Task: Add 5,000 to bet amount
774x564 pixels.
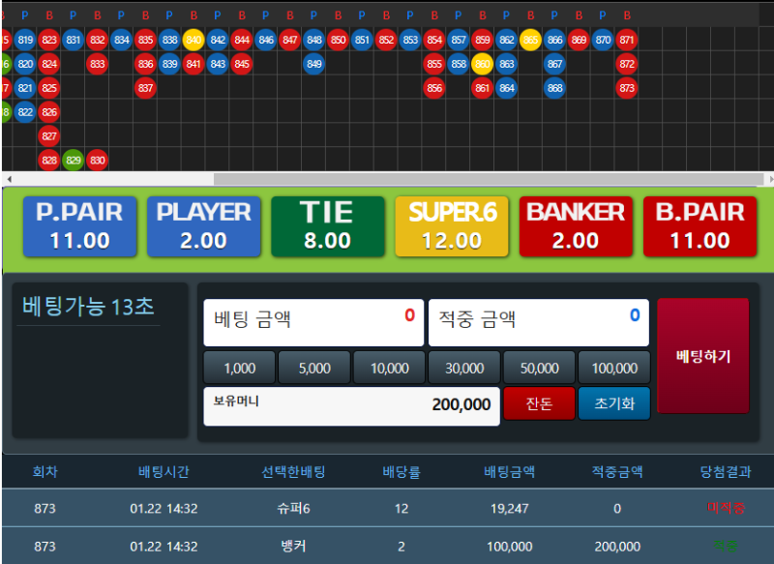Action: (x=314, y=369)
